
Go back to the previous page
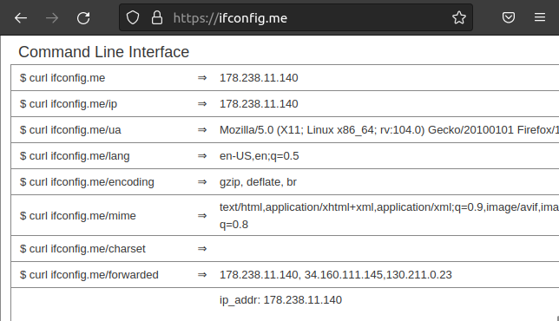point(21,18)
